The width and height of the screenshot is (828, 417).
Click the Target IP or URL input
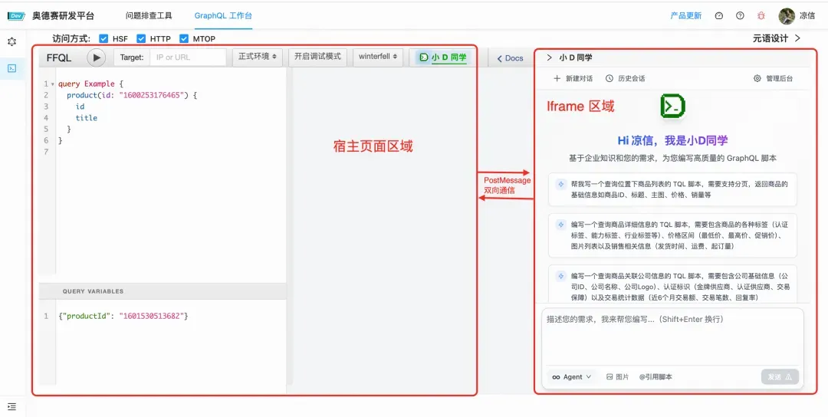click(x=188, y=57)
